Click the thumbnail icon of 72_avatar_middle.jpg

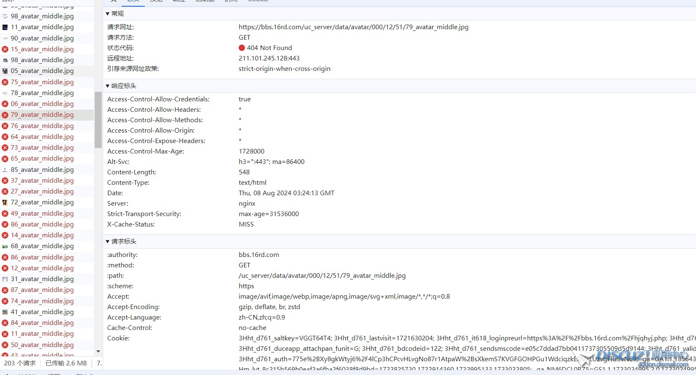pyautogui.click(x=5, y=202)
